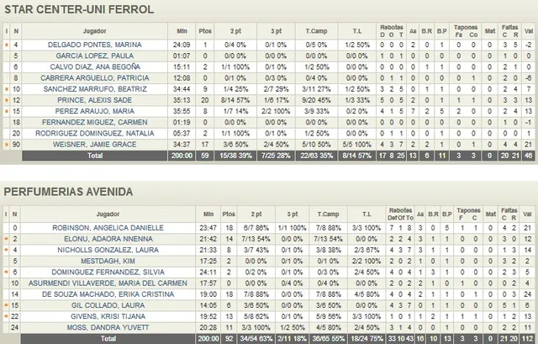Click starter marker next to Gil Collado, Laura

click(6, 304)
